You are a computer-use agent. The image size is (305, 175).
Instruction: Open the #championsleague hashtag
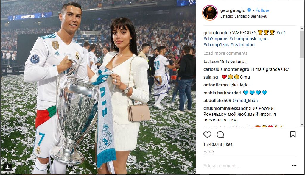(x=248, y=39)
